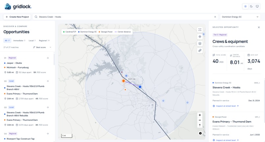The width and height of the screenshot is (265, 142).
Task: Click Evans Primary inspect at street level
Action: tap(226, 140)
